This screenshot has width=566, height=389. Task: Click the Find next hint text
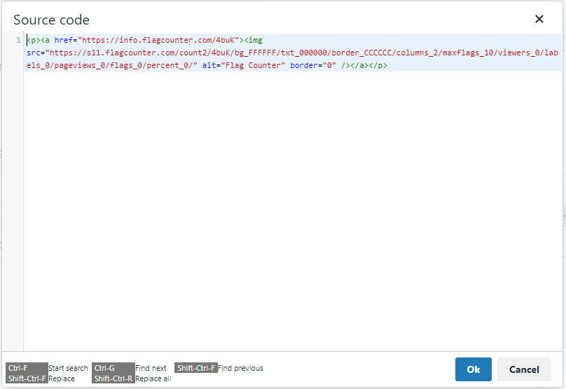click(151, 368)
